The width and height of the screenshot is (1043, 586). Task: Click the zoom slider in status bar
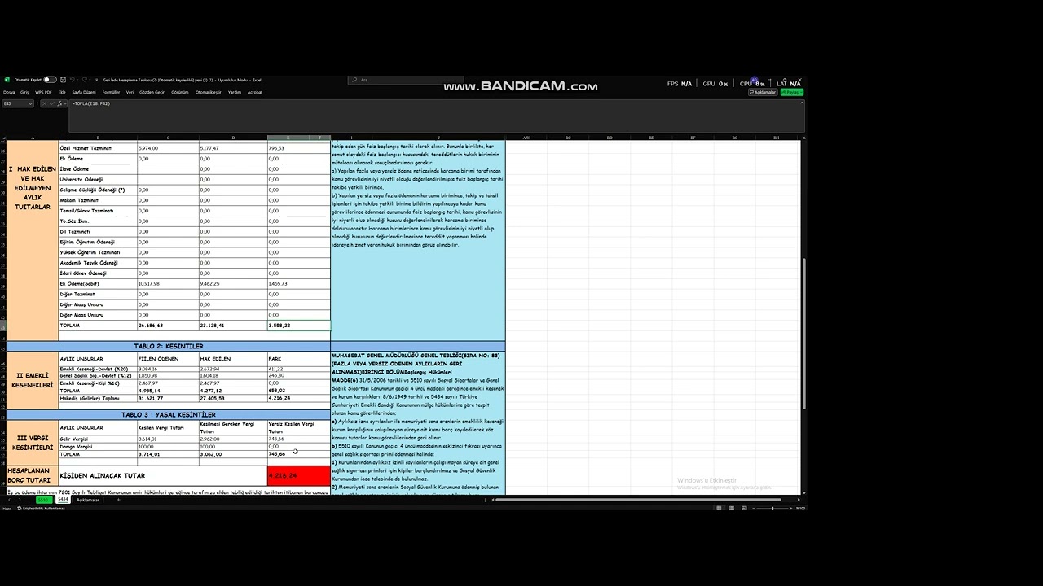pyautogui.click(x=772, y=508)
